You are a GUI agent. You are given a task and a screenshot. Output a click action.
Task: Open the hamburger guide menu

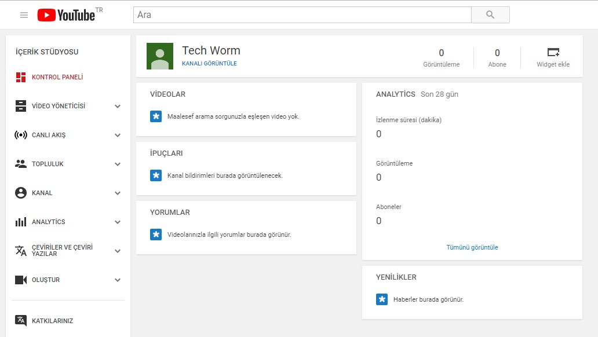click(24, 15)
